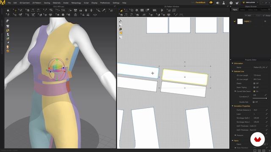The image size is (271, 152).
Task: Open the Preferences menu
Action: pyautogui.click(x=105, y=3)
